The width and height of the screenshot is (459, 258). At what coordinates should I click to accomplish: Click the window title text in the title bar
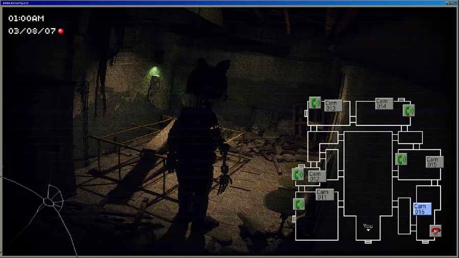click(16, 3)
